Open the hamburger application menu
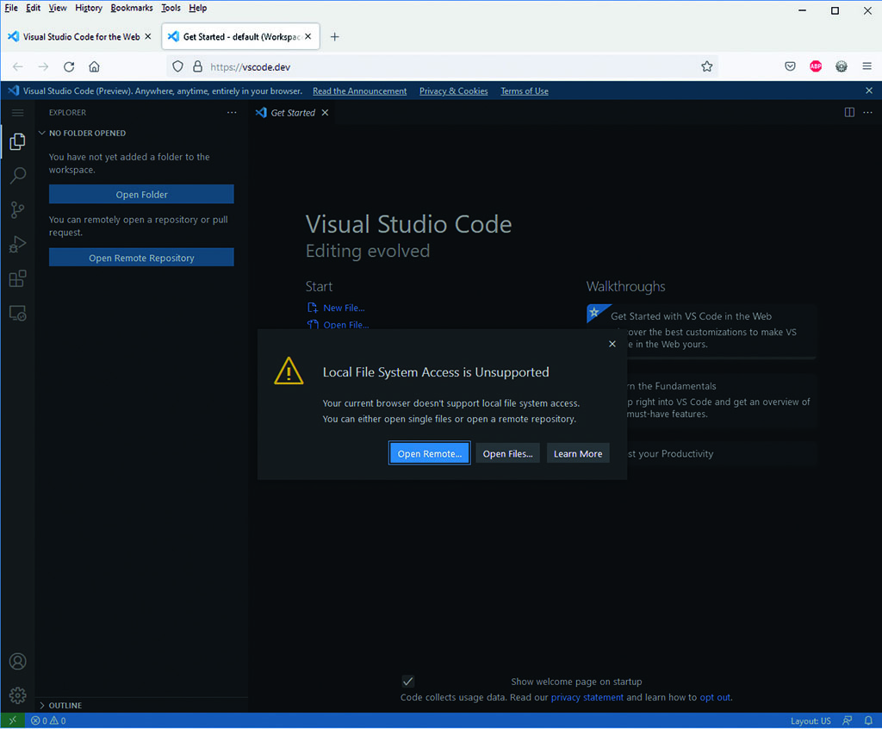882x729 pixels. pyautogui.click(x=17, y=113)
